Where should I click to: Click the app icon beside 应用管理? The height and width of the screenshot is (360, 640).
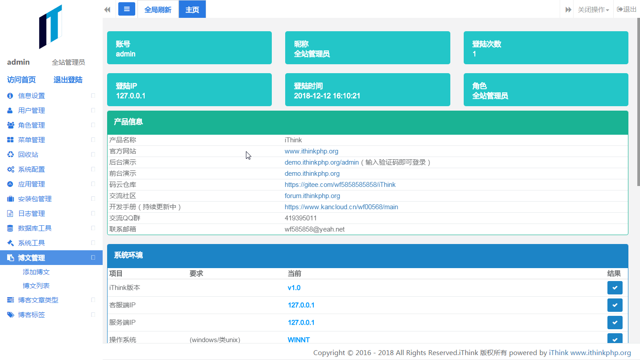pyautogui.click(x=10, y=184)
